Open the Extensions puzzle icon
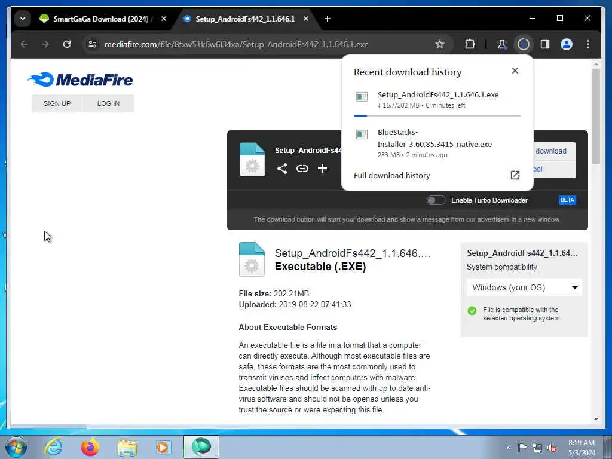Viewport: 612px width, 459px height. click(x=470, y=44)
